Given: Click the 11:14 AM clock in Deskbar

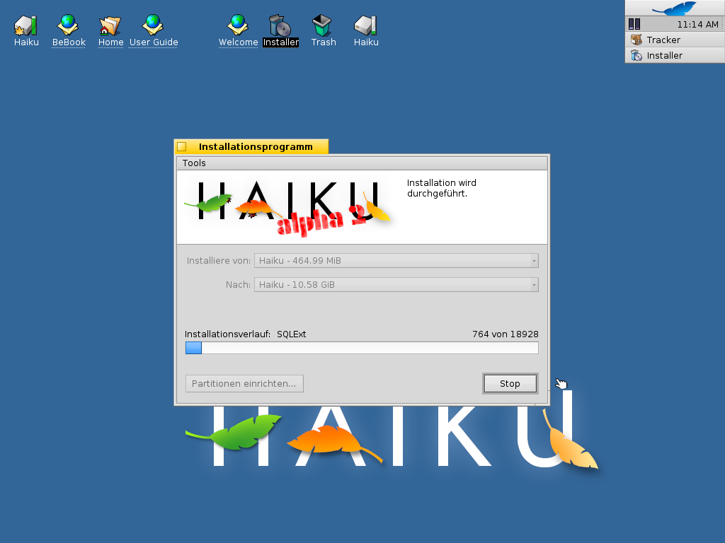Looking at the screenshot, I should pos(697,25).
